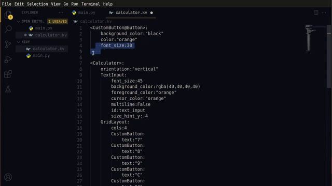
Task: Click the text:"C" line
Action: click(x=132, y=175)
